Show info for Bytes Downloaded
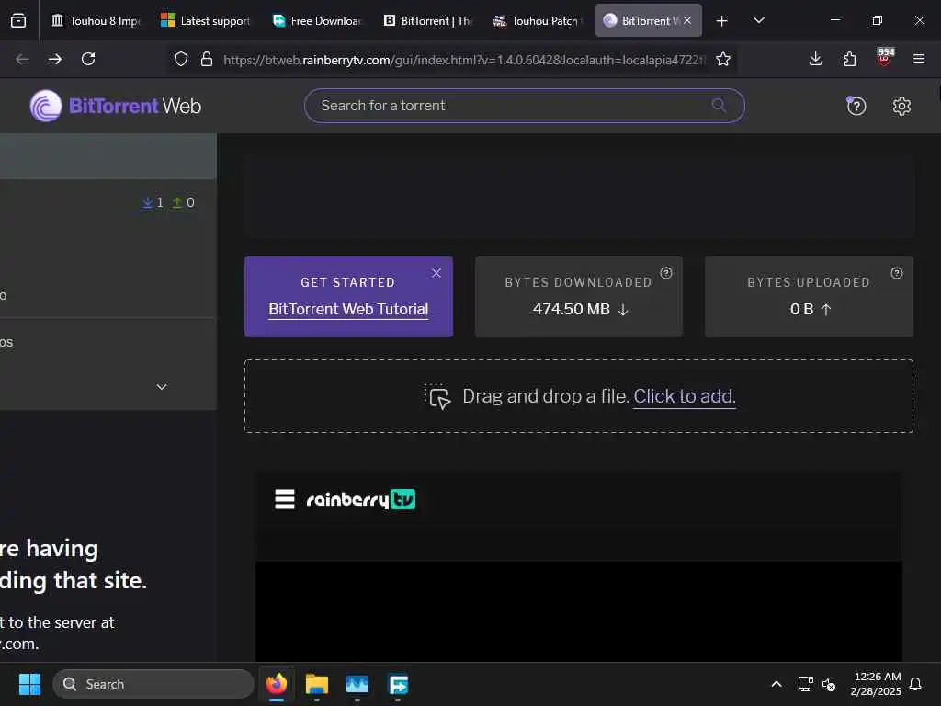 [x=666, y=272]
